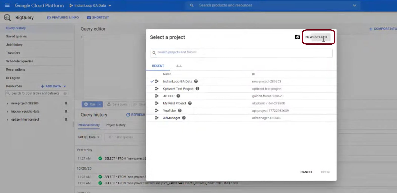397x193 pixels.
Task: Click the help icon next to My First Project
Action: click(190, 103)
